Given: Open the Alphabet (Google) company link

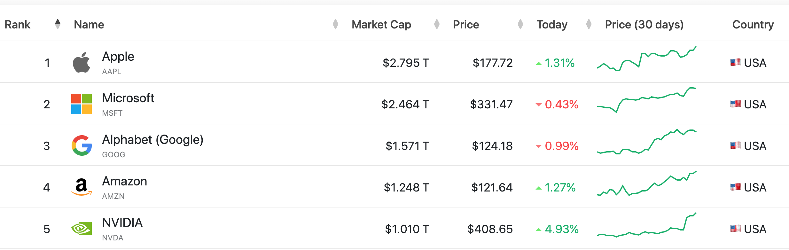Looking at the screenshot, I should click(x=152, y=140).
